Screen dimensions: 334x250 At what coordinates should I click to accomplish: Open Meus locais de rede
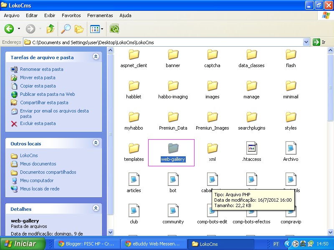pyautogui.click(x=40, y=188)
